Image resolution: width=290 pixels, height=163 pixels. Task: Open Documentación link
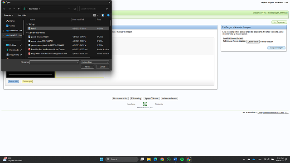click(x=120, y=99)
